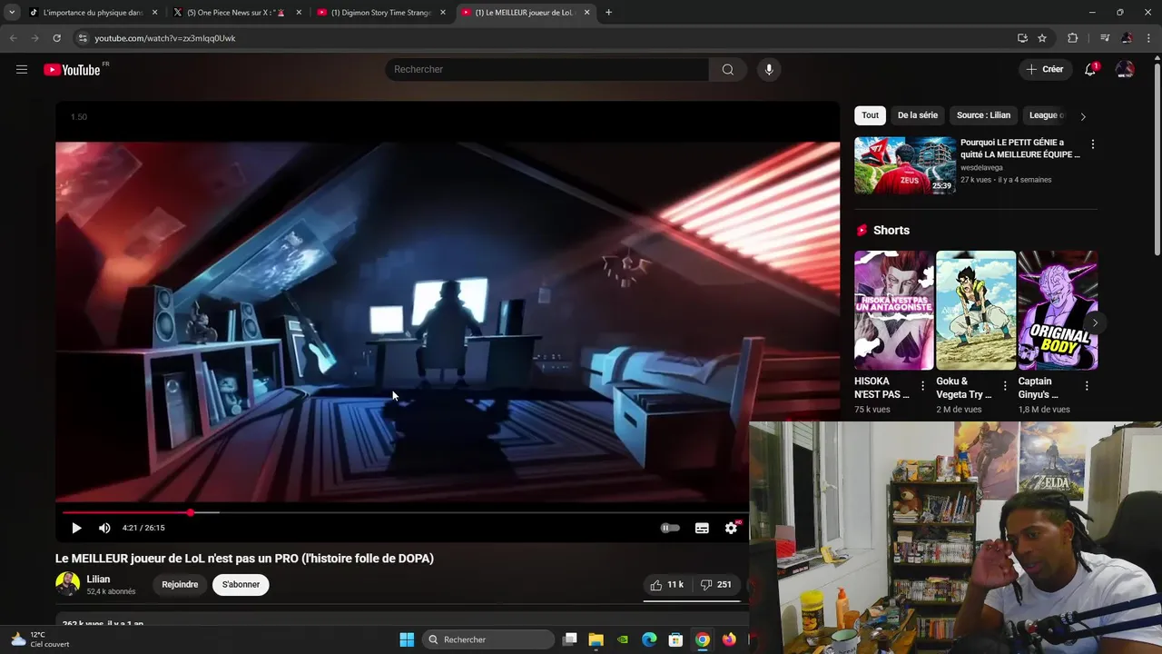
Task: Open the YouTube account avatar menu
Action: 1125,70
